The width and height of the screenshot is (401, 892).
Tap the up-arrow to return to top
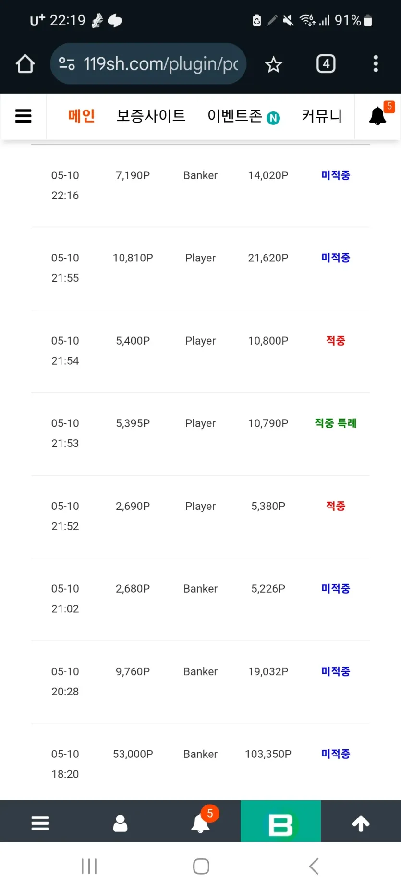pyautogui.click(x=361, y=823)
